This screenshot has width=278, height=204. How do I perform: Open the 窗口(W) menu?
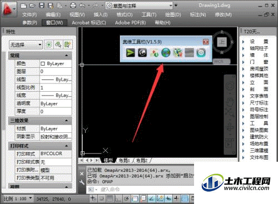coord(54,23)
